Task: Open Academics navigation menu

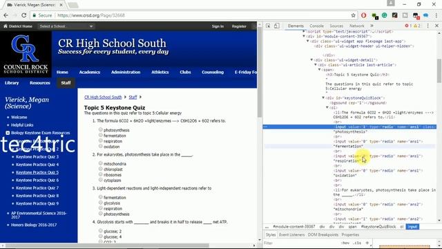Action: click(x=90, y=72)
